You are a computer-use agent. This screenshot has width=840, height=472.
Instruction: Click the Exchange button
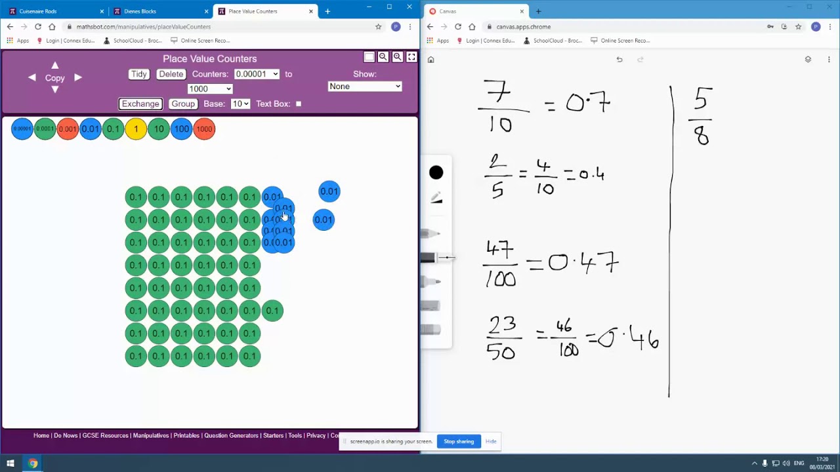[140, 104]
